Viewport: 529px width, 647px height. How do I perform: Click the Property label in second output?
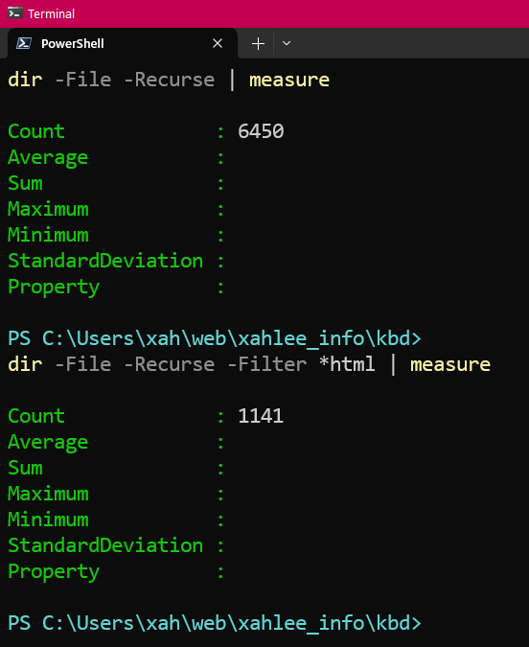(x=54, y=572)
